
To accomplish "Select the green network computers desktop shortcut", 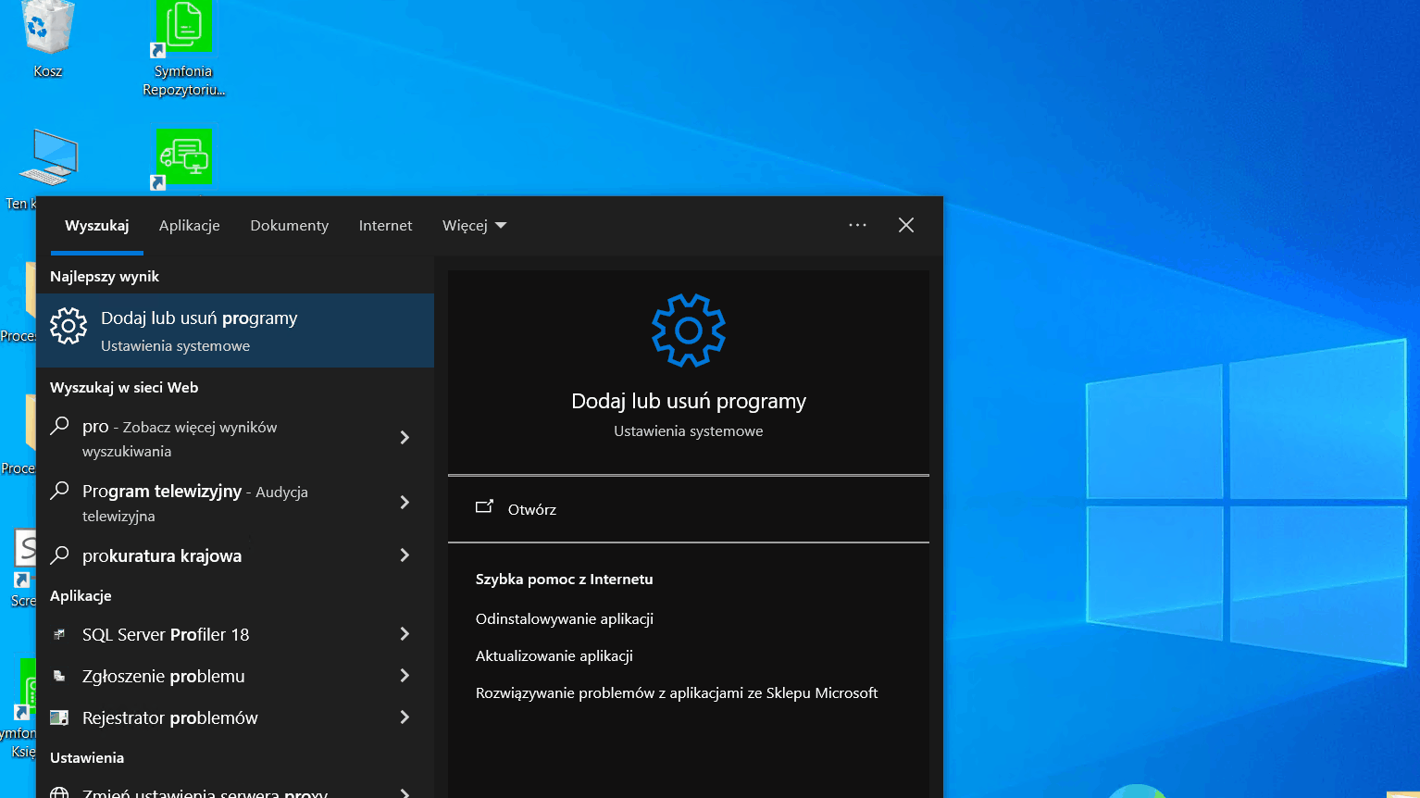I will click(183, 159).
